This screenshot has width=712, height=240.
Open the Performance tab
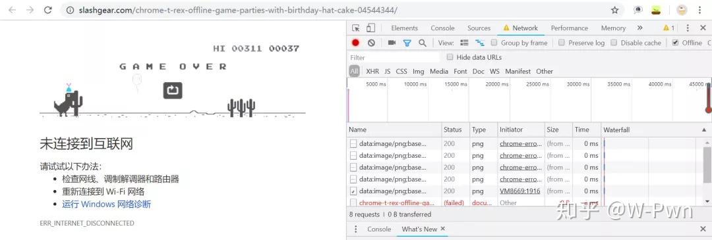(x=570, y=28)
